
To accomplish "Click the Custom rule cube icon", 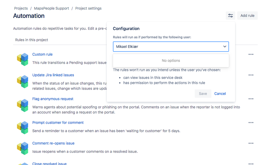I will click(23, 59).
